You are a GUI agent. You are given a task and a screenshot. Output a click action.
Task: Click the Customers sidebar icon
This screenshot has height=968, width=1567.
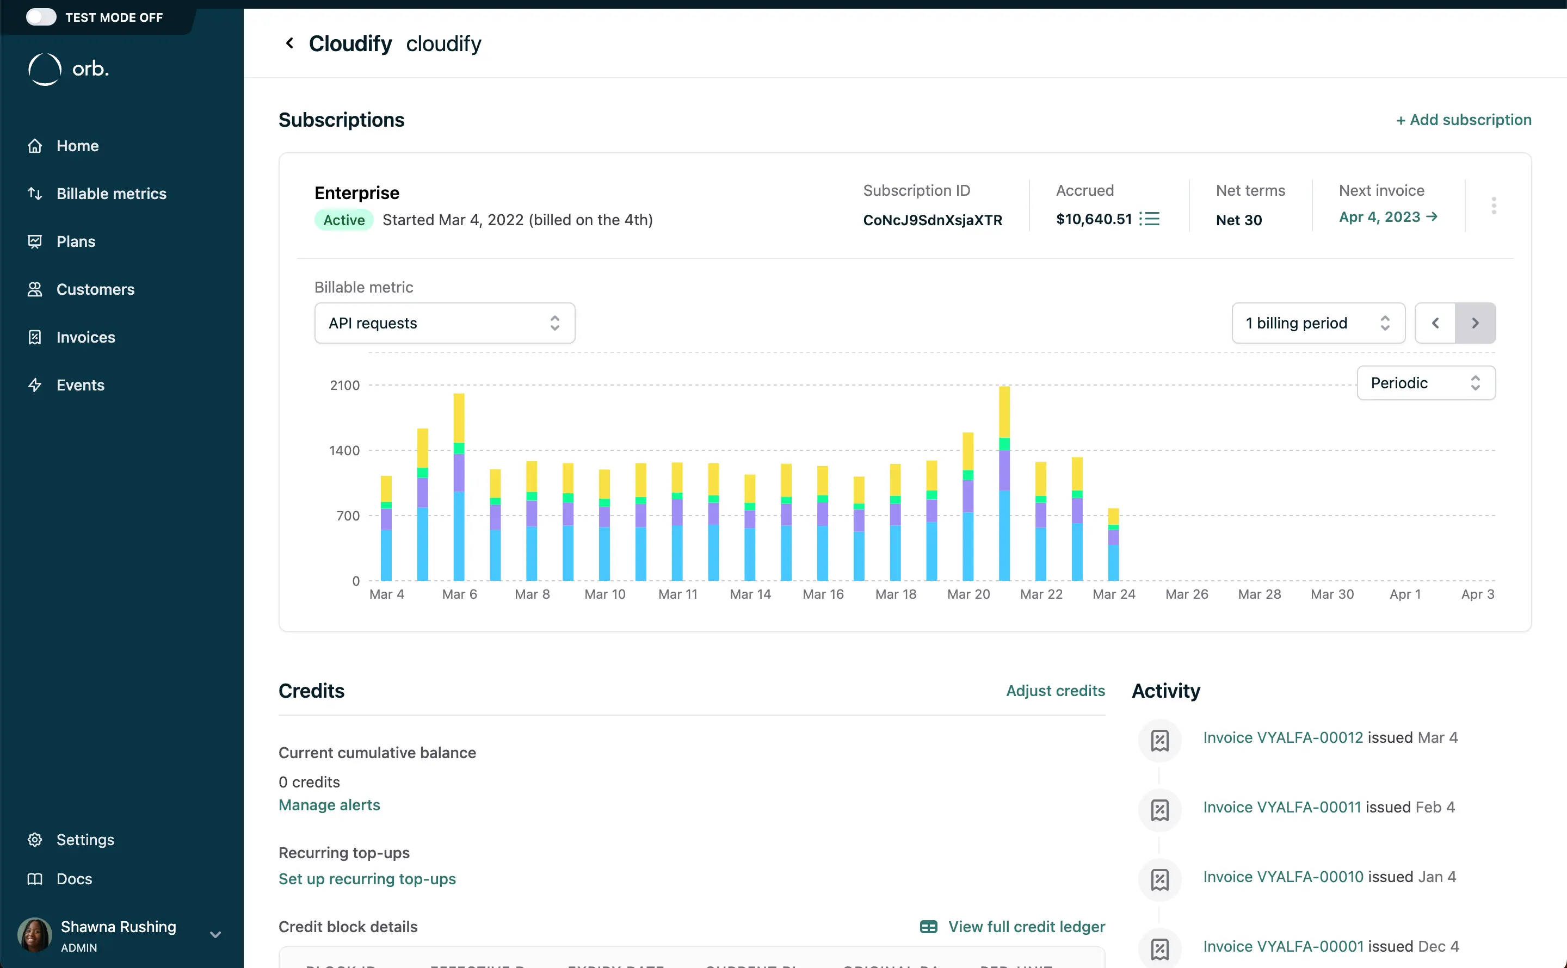(x=35, y=289)
